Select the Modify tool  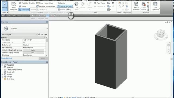coord(5,6)
